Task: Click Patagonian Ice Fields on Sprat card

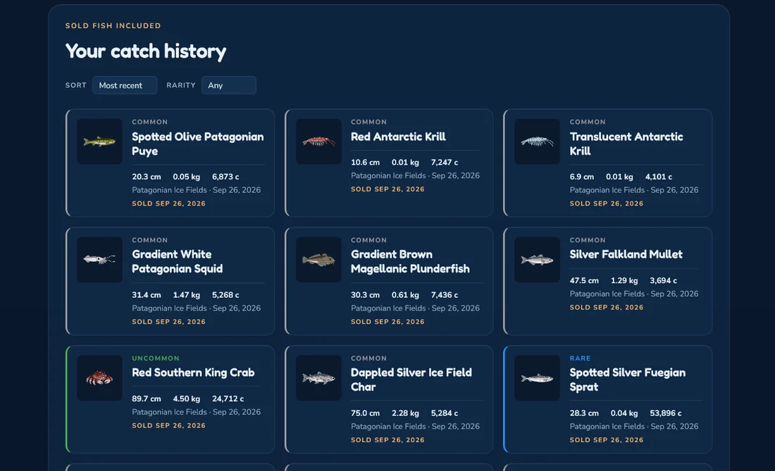Action: 607,426
